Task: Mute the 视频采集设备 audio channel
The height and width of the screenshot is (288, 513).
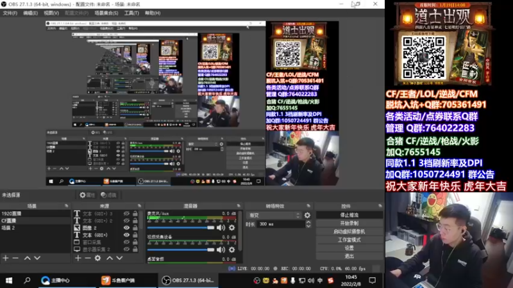Action: coord(221,250)
